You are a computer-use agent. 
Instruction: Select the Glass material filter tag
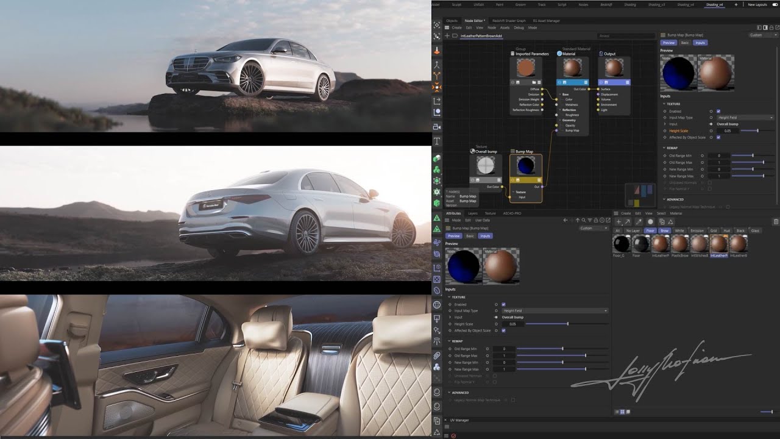click(755, 230)
